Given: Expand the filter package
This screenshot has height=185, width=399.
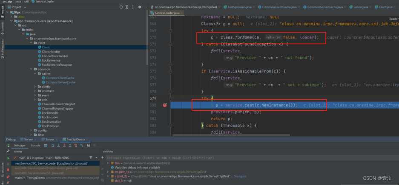Looking at the screenshot, I should [x=31, y=135].
